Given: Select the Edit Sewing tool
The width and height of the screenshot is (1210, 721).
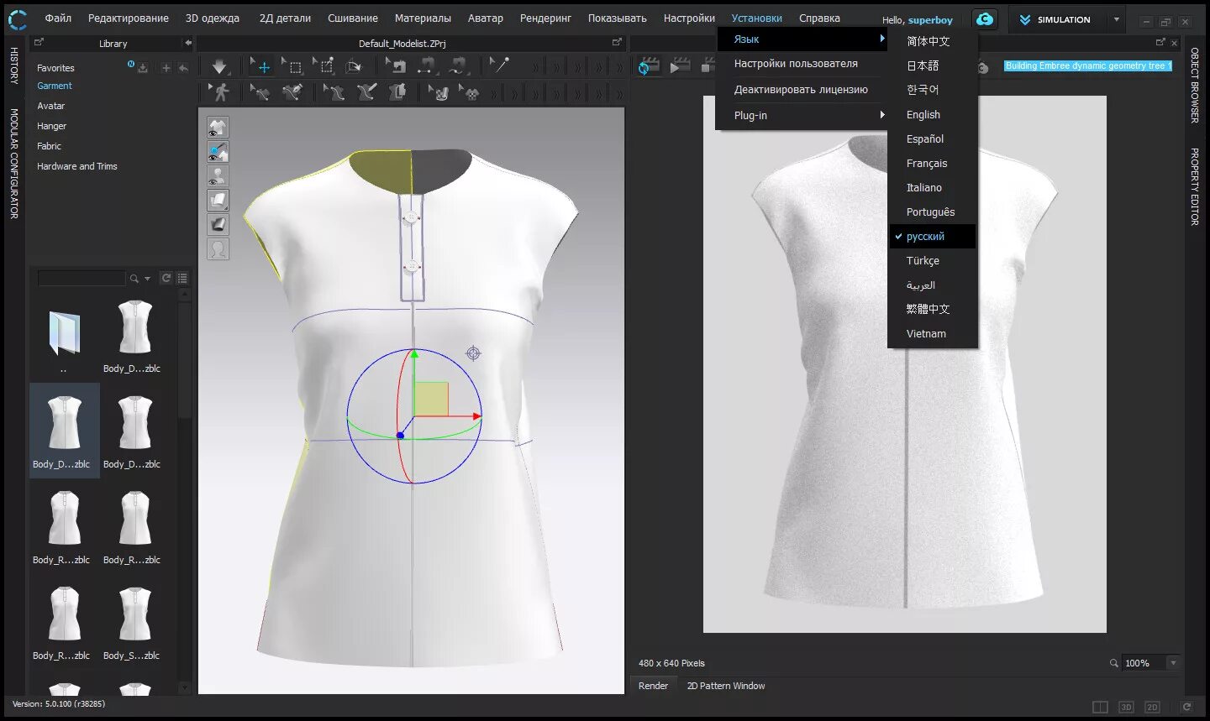Looking at the screenshot, I should pos(396,66).
